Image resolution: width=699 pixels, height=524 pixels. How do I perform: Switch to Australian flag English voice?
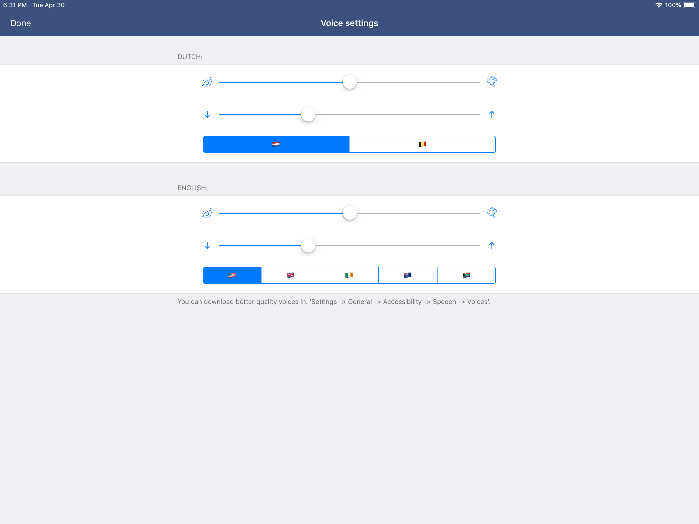pyautogui.click(x=408, y=275)
